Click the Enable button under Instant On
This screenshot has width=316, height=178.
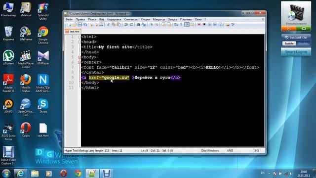coord(289,44)
